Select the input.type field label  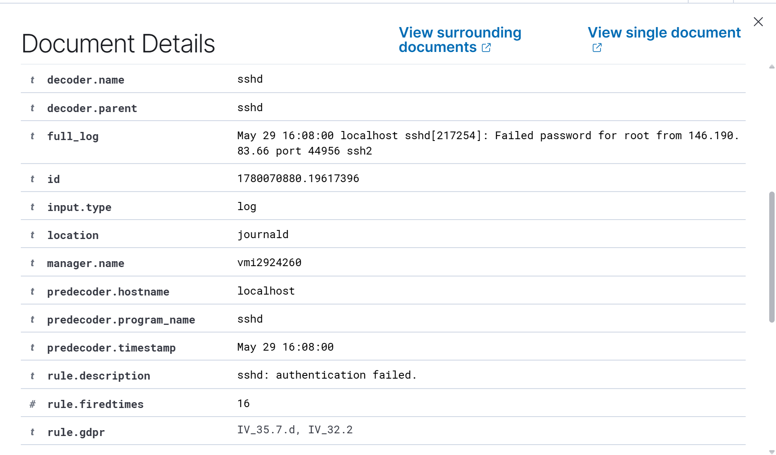[79, 207]
